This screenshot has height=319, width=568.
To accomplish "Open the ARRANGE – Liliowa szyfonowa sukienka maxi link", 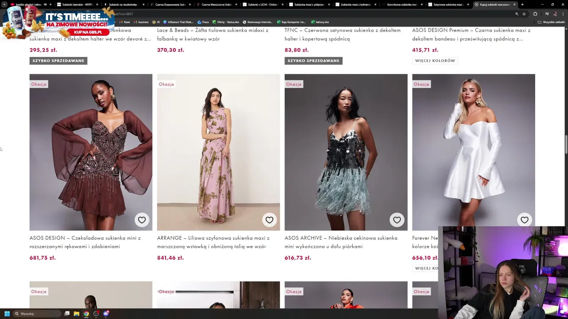I will (x=213, y=242).
